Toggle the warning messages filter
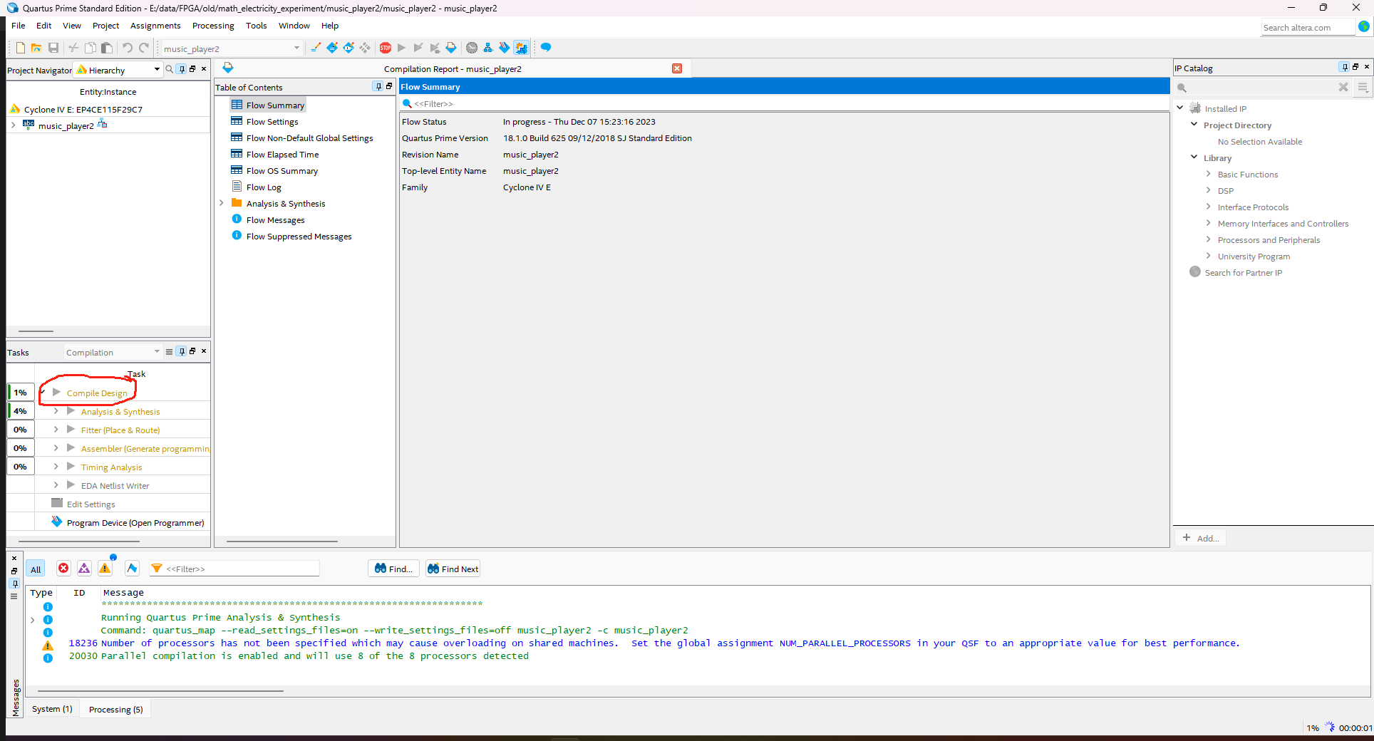 [105, 568]
